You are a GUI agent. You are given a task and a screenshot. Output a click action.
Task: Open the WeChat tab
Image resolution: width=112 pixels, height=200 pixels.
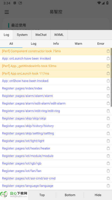tap(41, 35)
